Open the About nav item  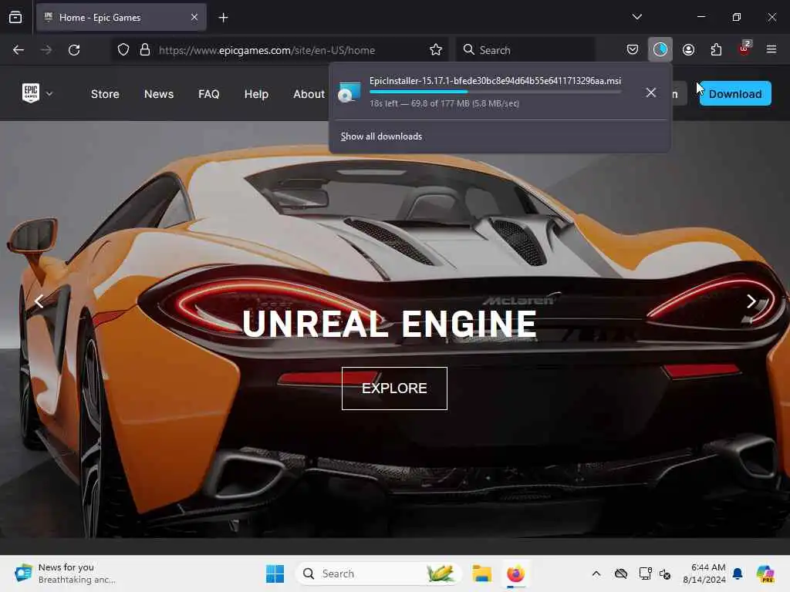coord(309,94)
